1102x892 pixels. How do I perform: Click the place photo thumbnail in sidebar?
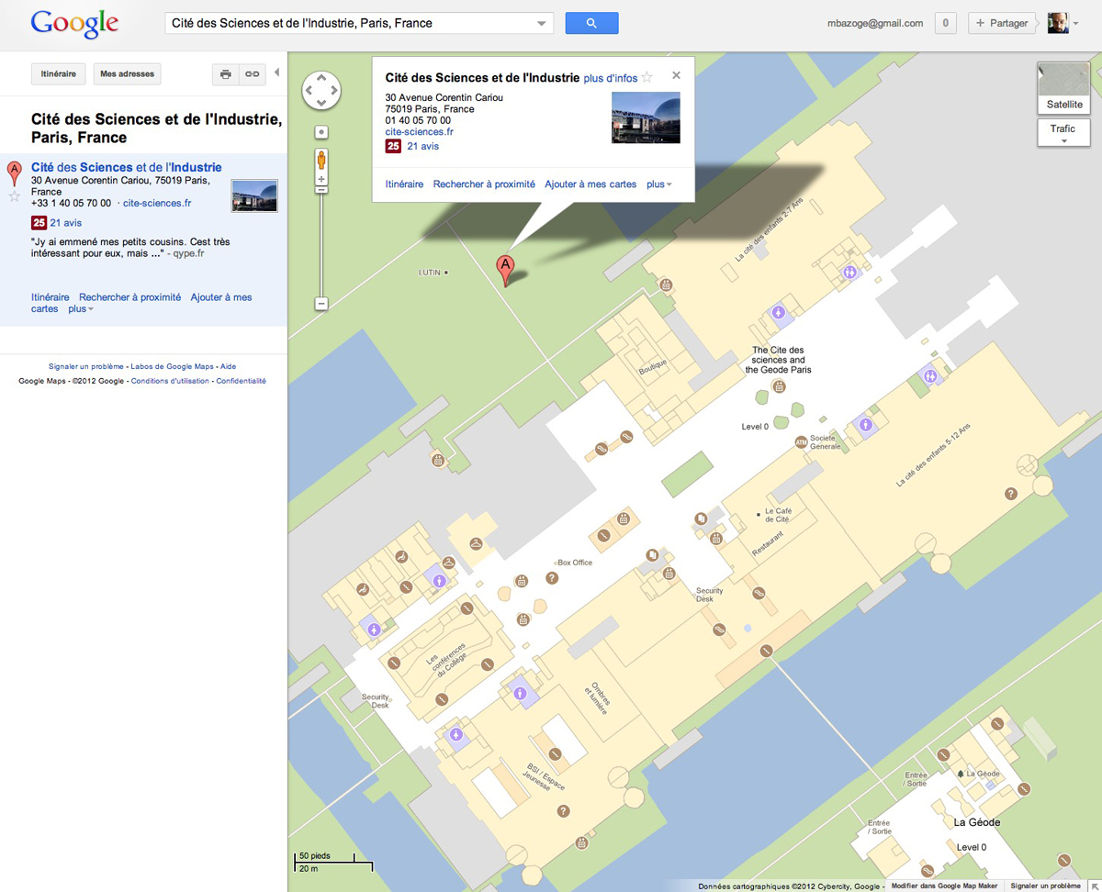pyautogui.click(x=254, y=195)
